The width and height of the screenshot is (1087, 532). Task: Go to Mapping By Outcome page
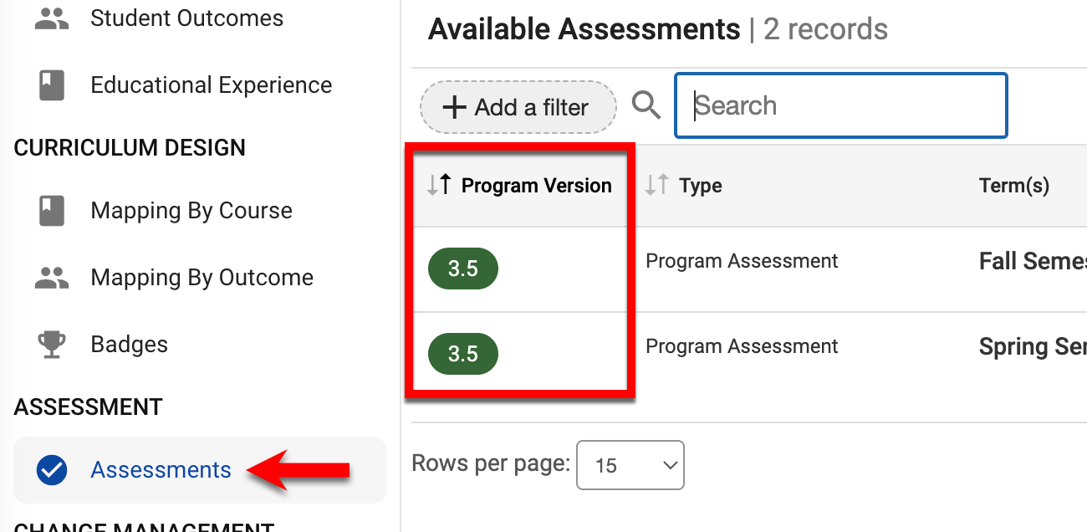pos(202,278)
